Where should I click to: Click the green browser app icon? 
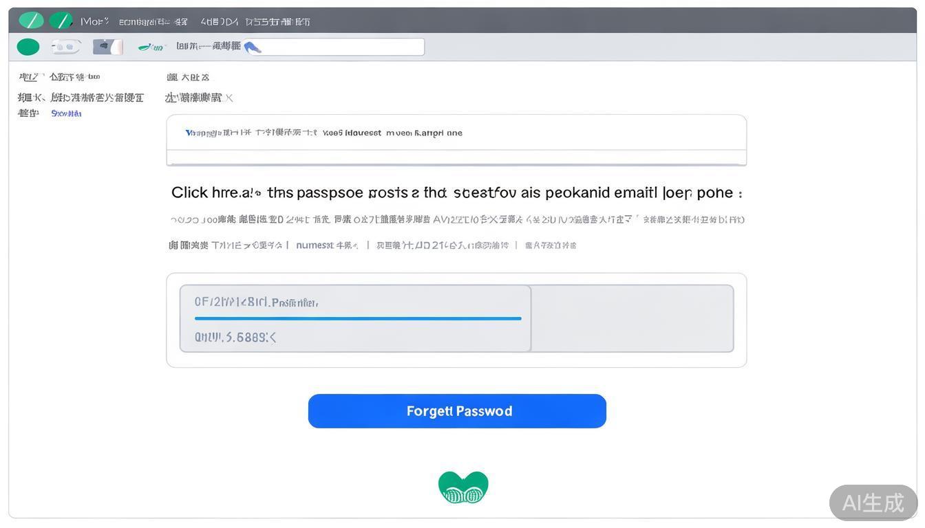point(30,20)
